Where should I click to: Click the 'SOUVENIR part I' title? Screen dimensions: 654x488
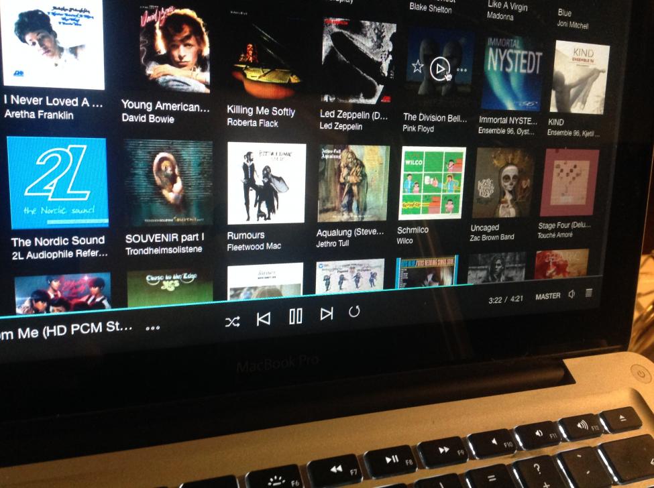point(165,238)
